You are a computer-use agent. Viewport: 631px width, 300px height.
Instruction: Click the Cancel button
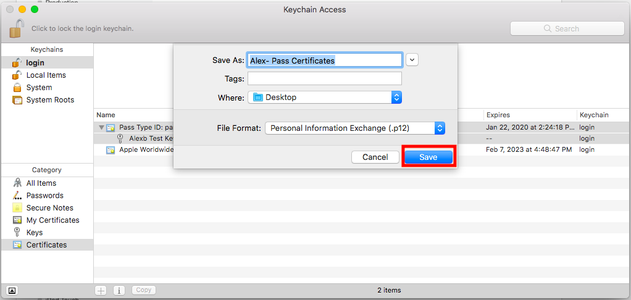(375, 157)
